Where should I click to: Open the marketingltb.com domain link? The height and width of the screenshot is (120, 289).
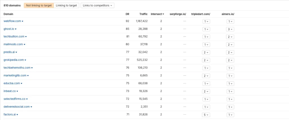click(15, 75)
